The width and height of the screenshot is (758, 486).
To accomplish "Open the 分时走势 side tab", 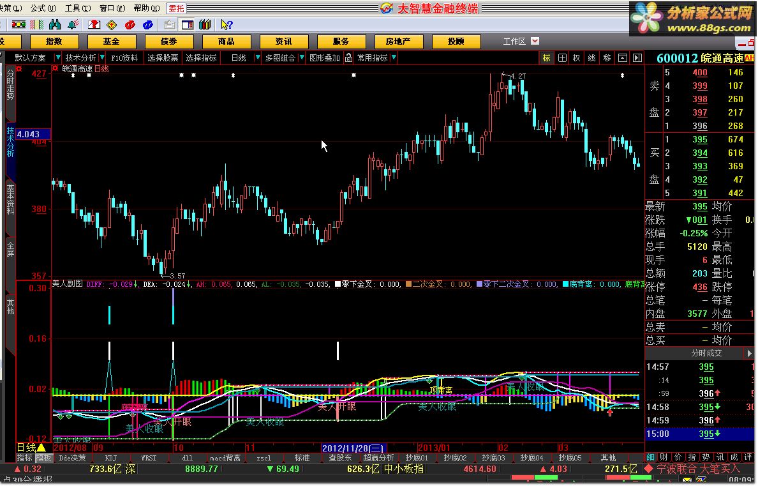I will [x=10, y=85].
